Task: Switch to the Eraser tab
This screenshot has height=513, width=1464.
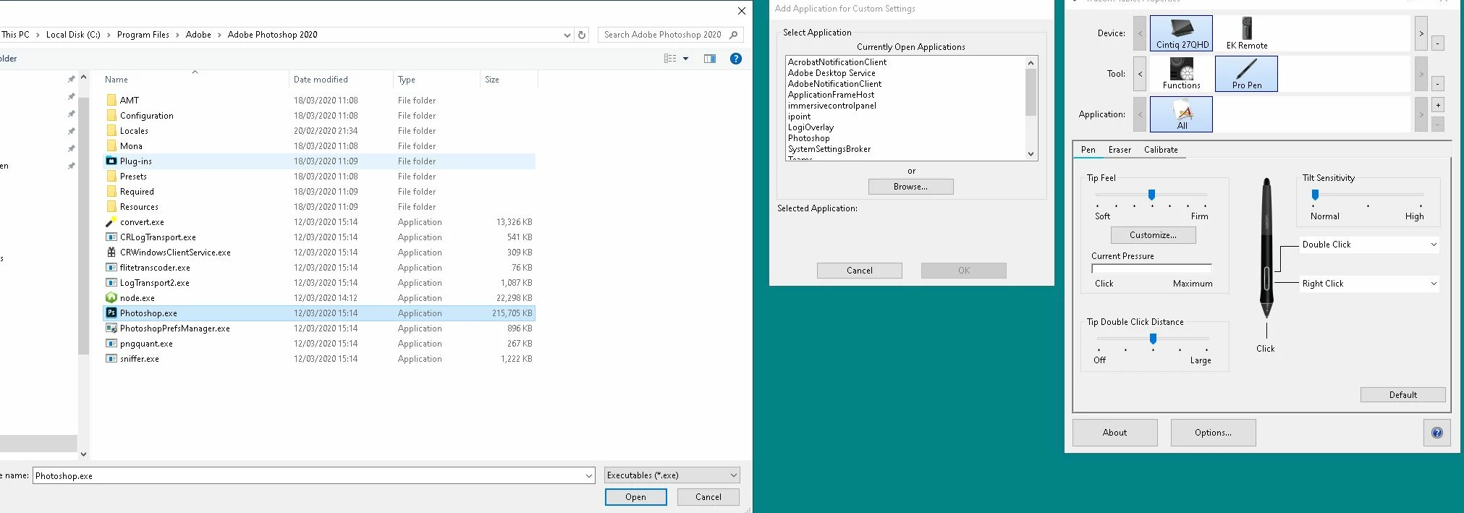Action: click(x=1120, y=150)
